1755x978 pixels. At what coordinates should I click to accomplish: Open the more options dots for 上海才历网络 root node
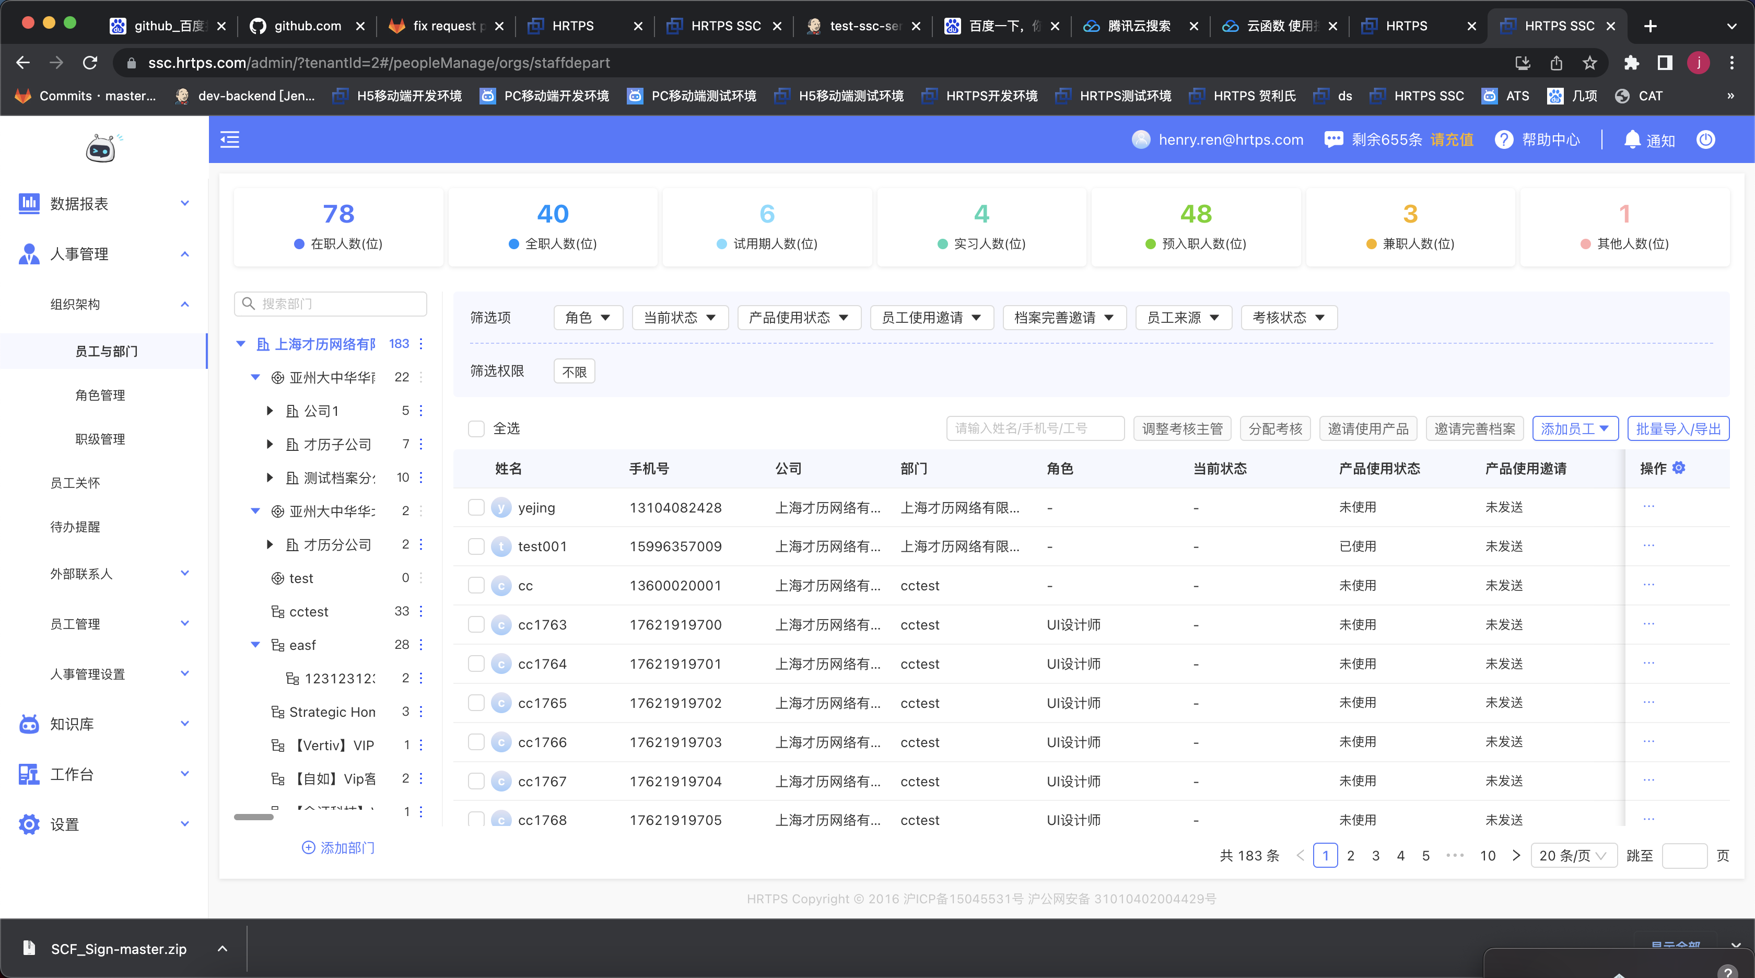click(421, 343)
